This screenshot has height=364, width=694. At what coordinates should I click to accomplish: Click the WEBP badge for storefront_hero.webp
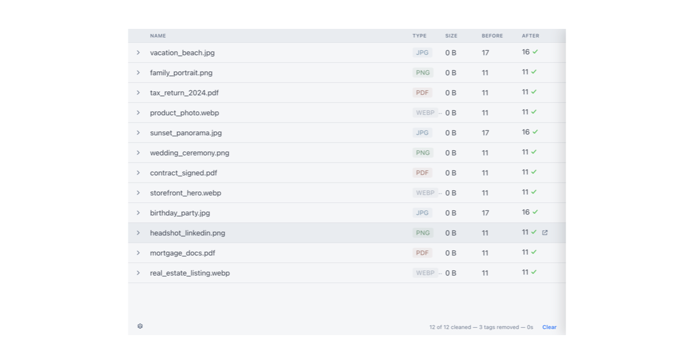425,193
